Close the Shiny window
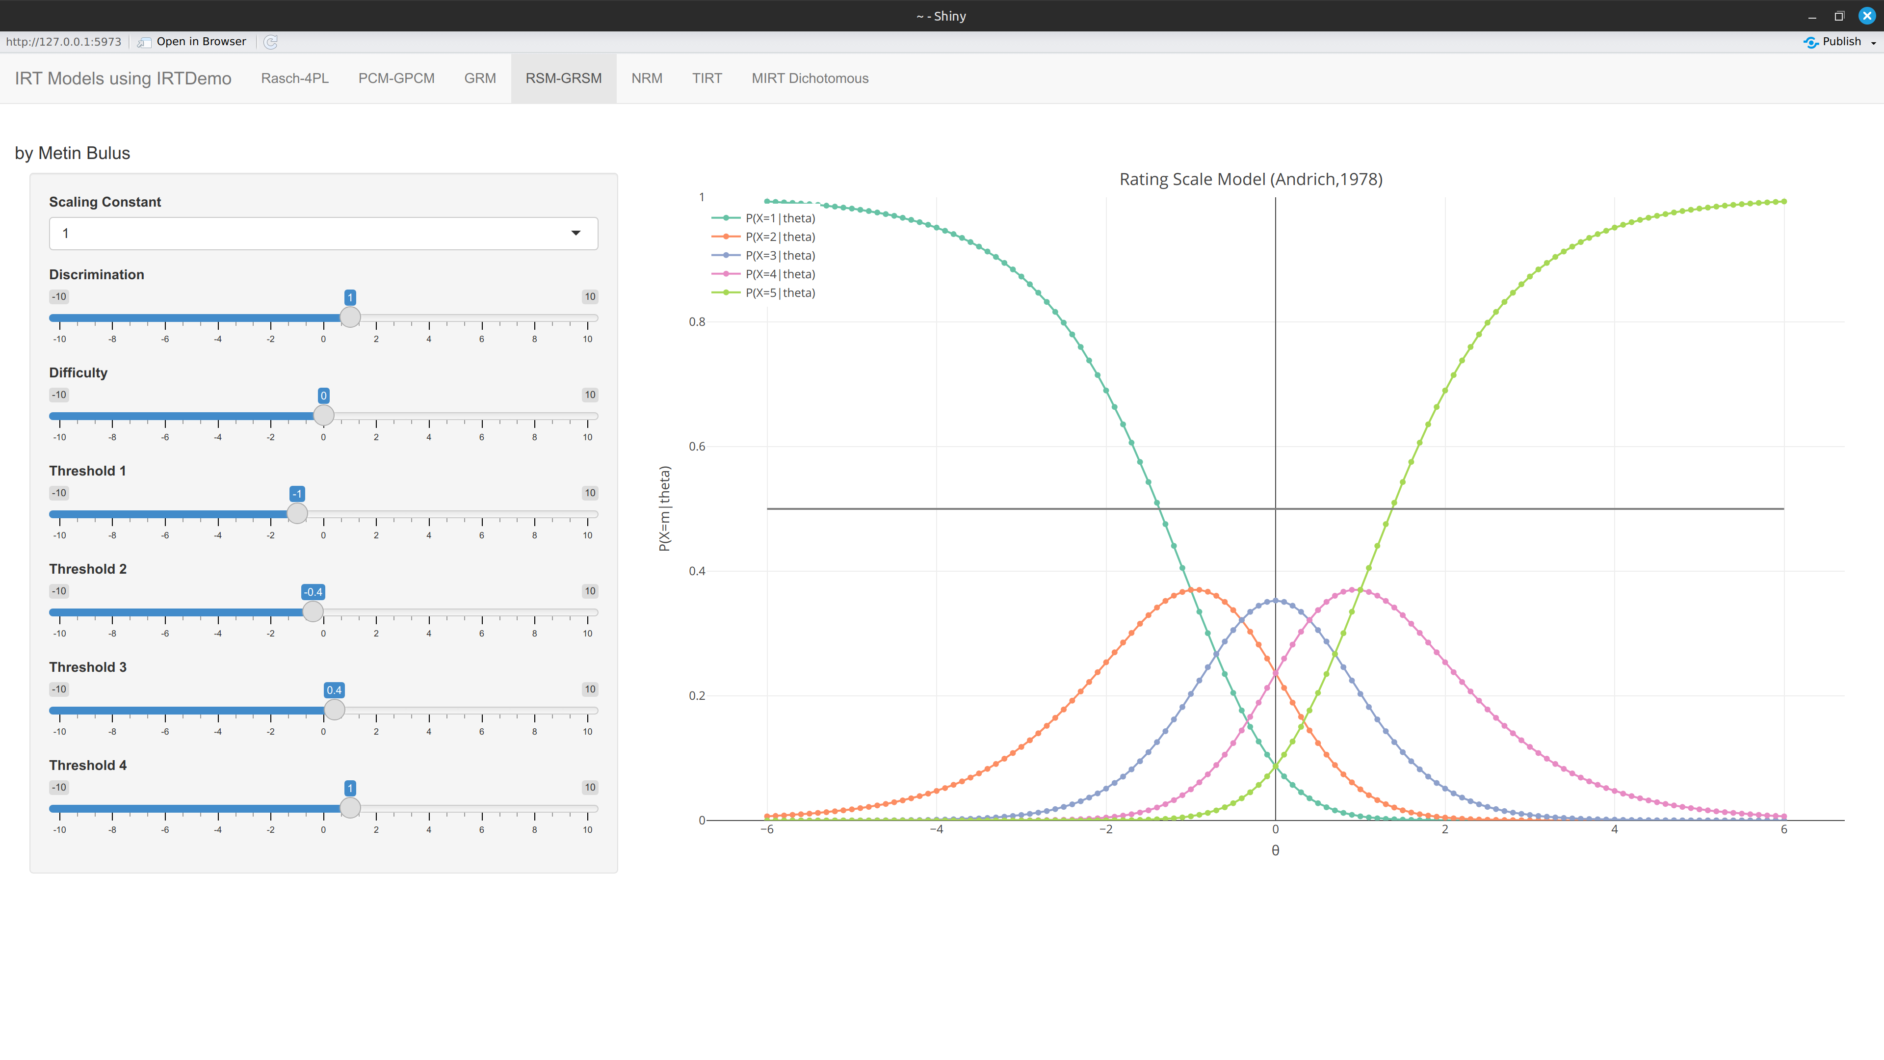1884x1060 pixels. point(1866,15)
